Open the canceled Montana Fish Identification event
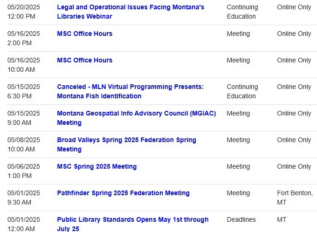The width and height of the screenshot is (317, 232). point(130,87)
